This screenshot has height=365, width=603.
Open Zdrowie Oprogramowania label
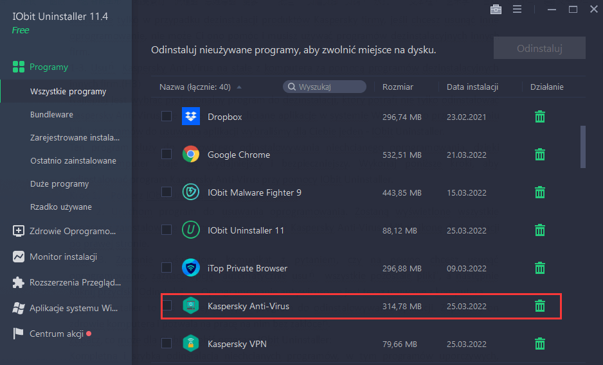73,231
